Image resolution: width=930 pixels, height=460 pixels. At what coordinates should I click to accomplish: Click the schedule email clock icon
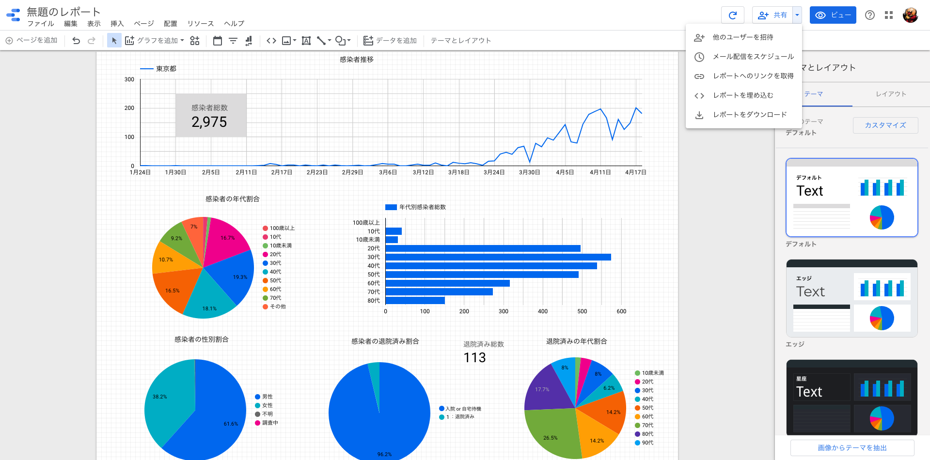click(699, 57)
